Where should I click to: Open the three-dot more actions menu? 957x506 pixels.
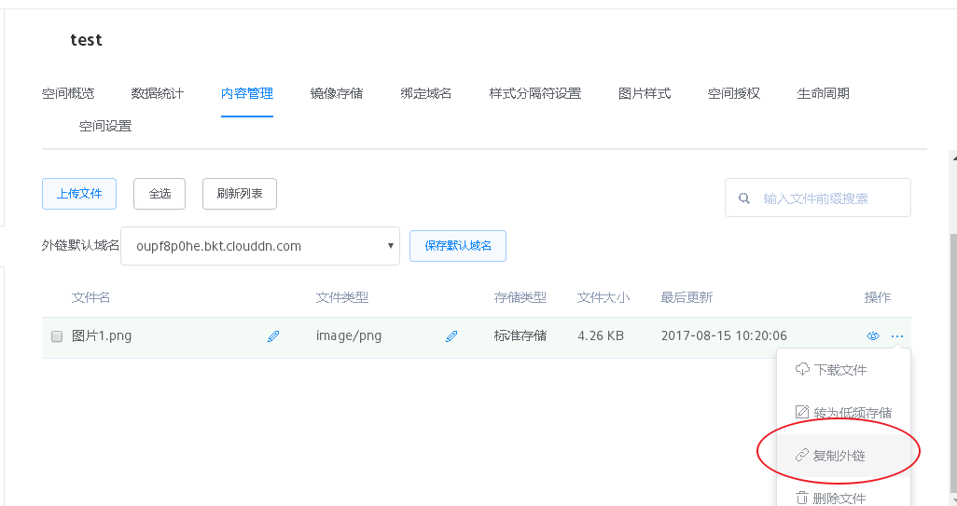tap(897, 335)
